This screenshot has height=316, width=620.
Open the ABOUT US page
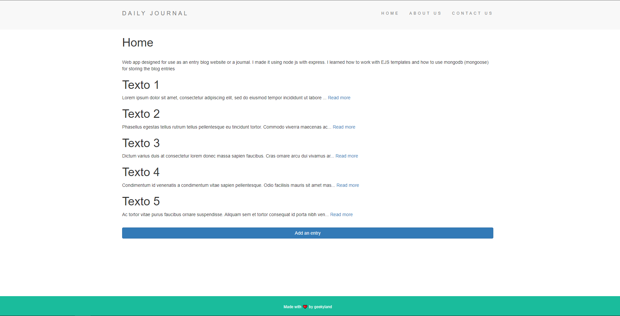[425, 13]
